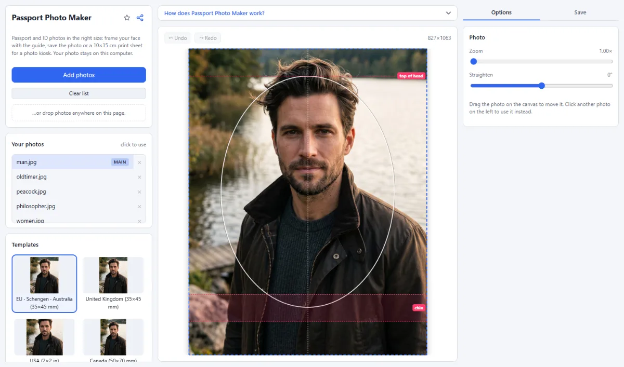Click the share icon
Screen dimensions: 624x367
coord(140,18)
